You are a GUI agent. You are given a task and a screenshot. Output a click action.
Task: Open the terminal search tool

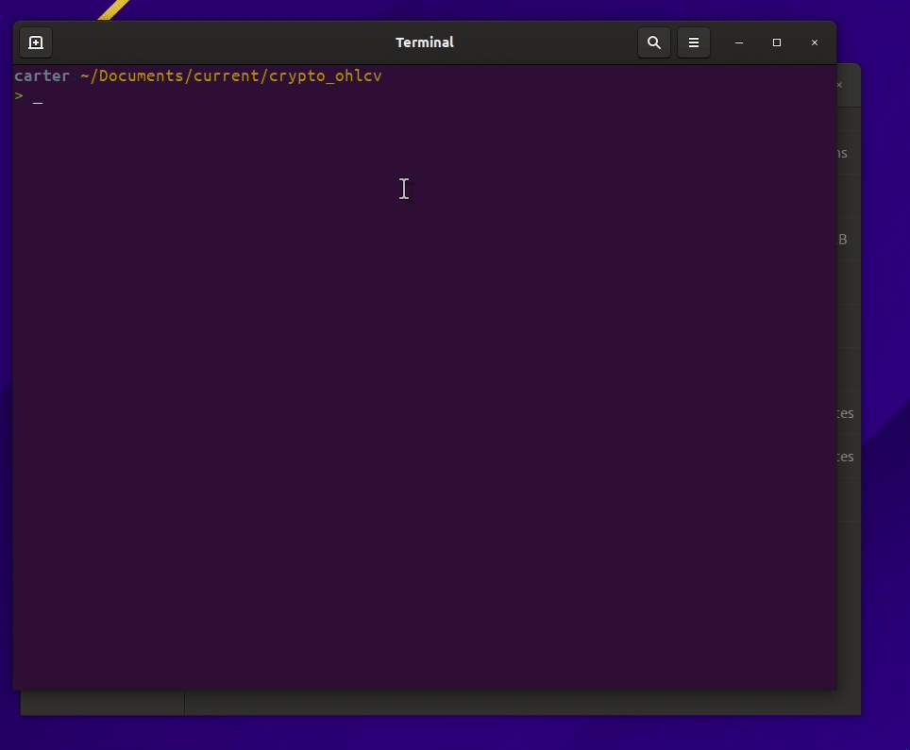654,42
